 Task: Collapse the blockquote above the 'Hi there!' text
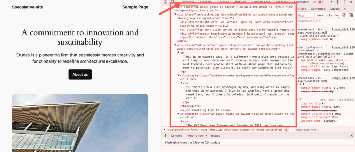point(179,75)
